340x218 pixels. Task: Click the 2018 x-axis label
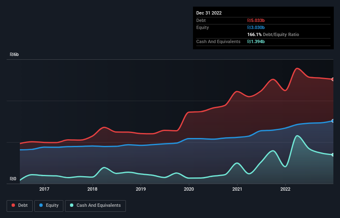[x=92, y=189]
